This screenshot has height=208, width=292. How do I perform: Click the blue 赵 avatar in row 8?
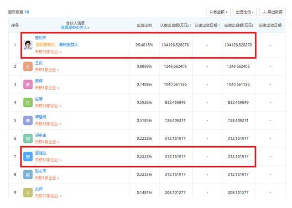tap(28, 175)
